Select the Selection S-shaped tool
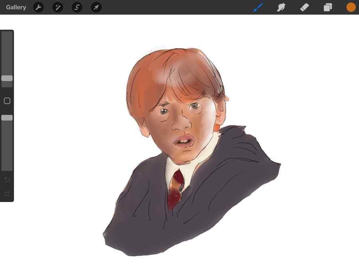Image resolution: width=359 pixels, height=269 pixels. click(77, 7)
